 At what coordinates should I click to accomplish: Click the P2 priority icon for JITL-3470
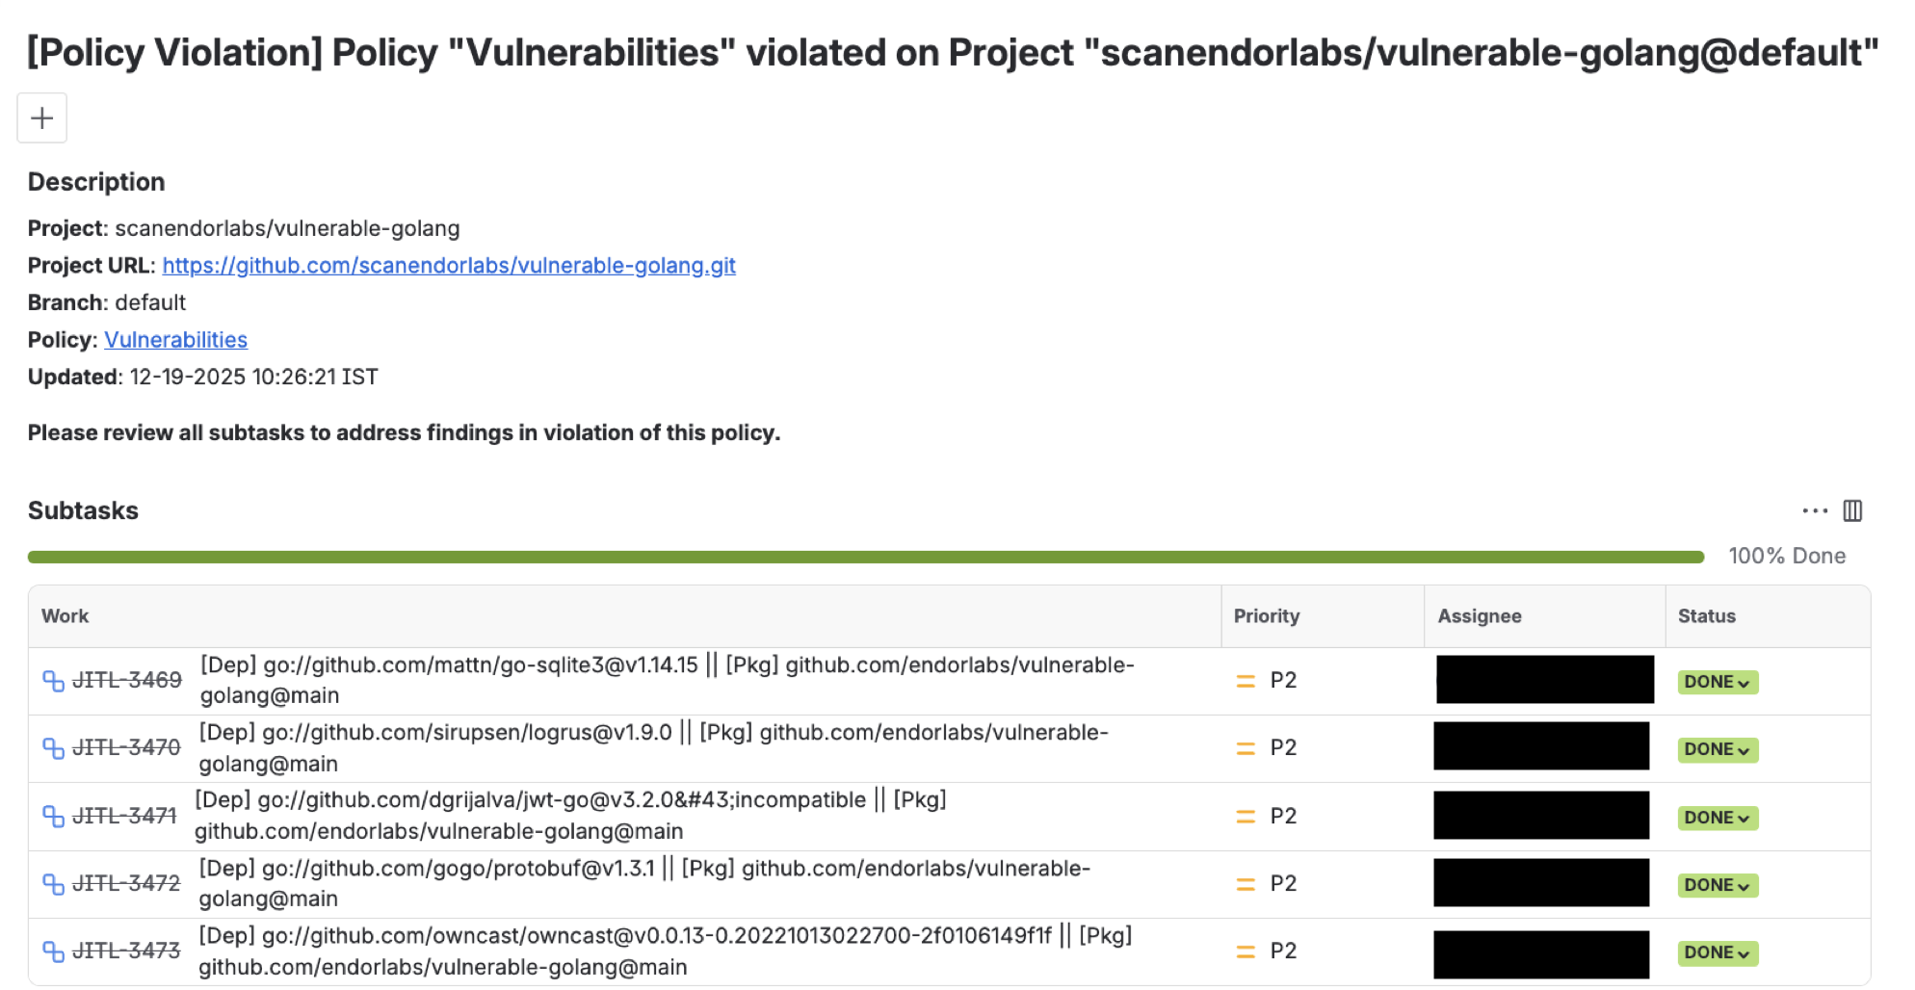(x=1246, y=748)
